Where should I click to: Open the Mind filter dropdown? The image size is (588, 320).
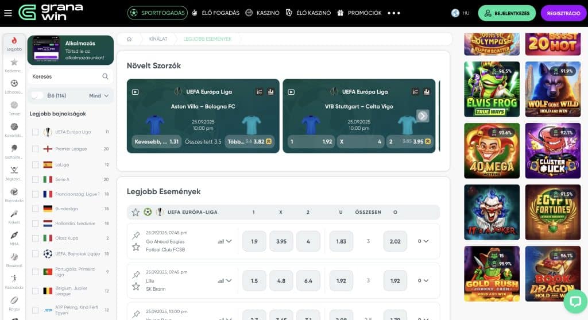click(98, 95)
